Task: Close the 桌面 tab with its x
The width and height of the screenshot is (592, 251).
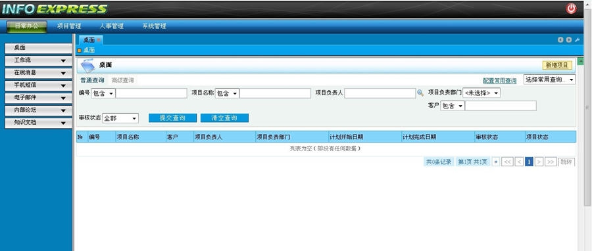Action: pyautogui.click(x=99, y=39)
